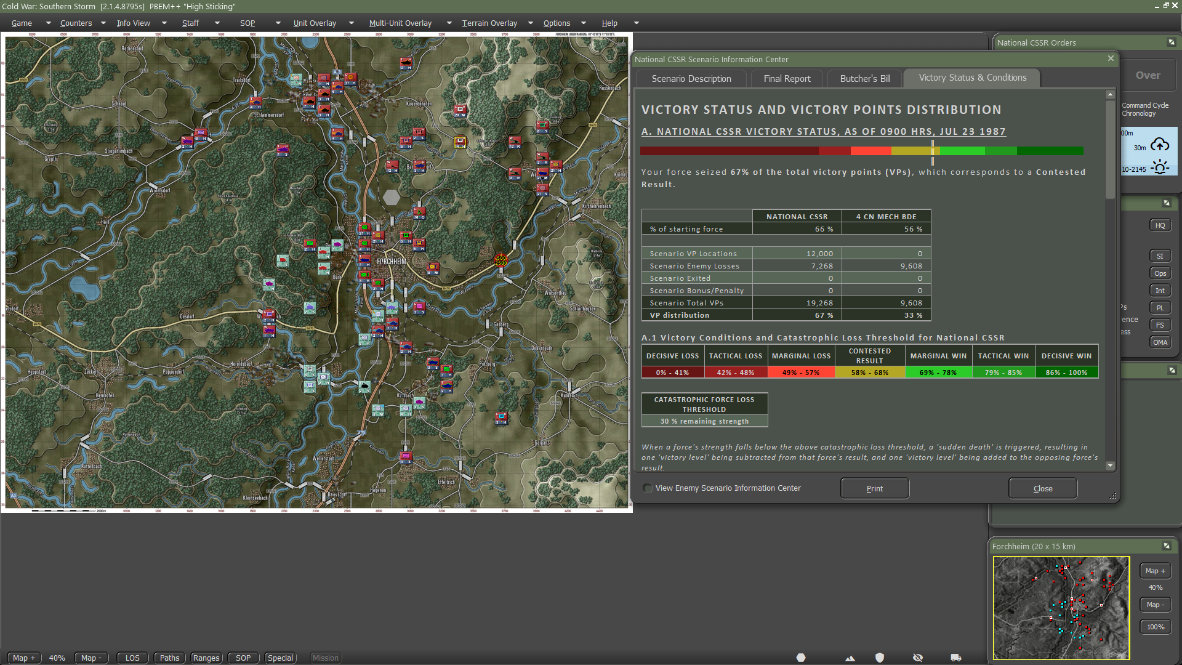This screenshot has width=1182, height=665.
Task: Click the 100% minimap zoom button
Action: [x=1155, y=627]
